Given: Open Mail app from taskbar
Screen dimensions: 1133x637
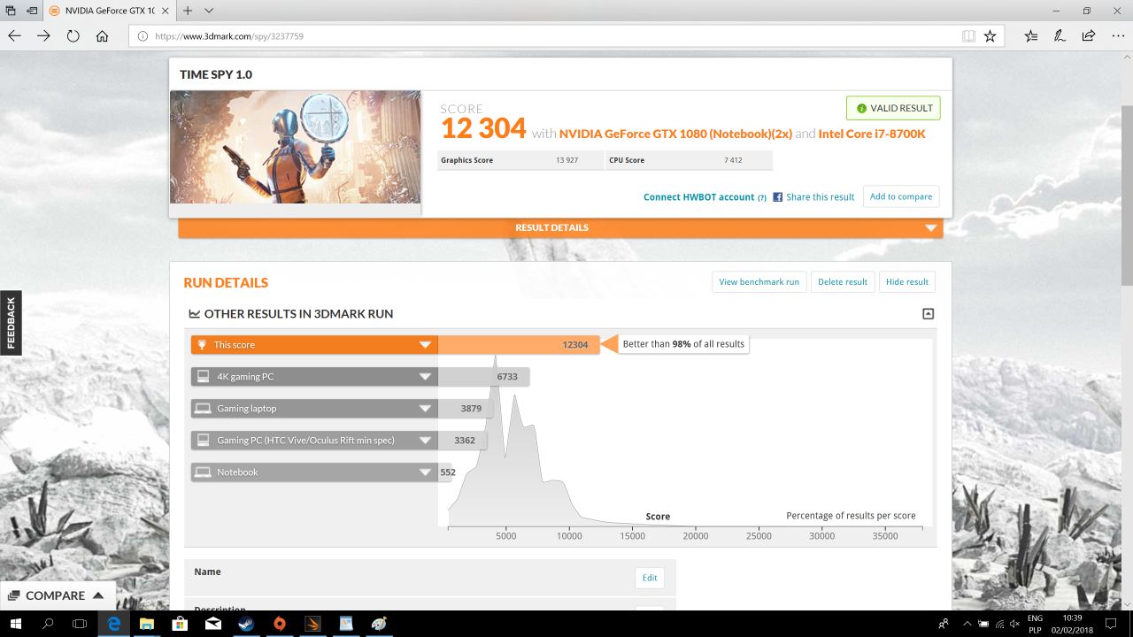Looking at the screenshot, I should tap(213, 624).
